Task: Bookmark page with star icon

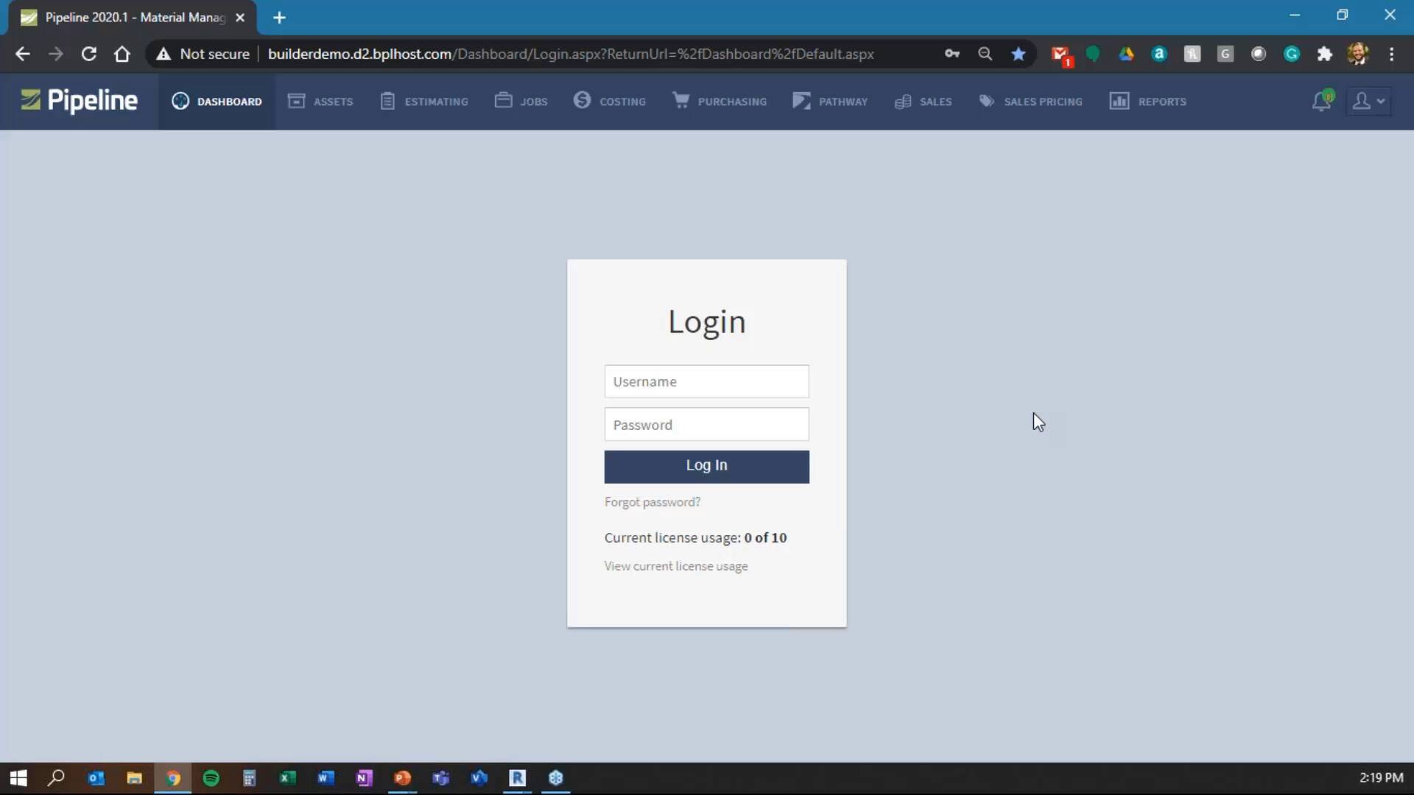Action: (x=1019, y=54)
